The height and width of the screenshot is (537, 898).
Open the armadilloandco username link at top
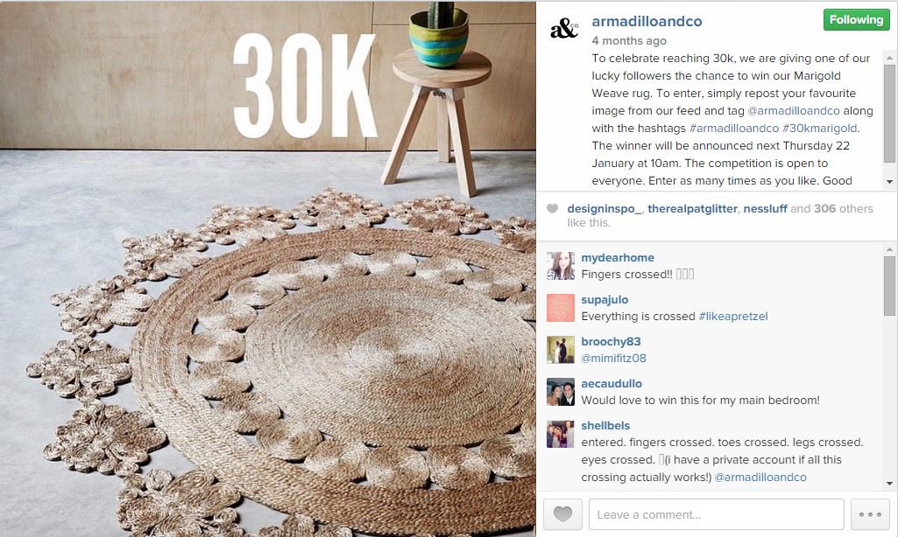tap(647, 21)
